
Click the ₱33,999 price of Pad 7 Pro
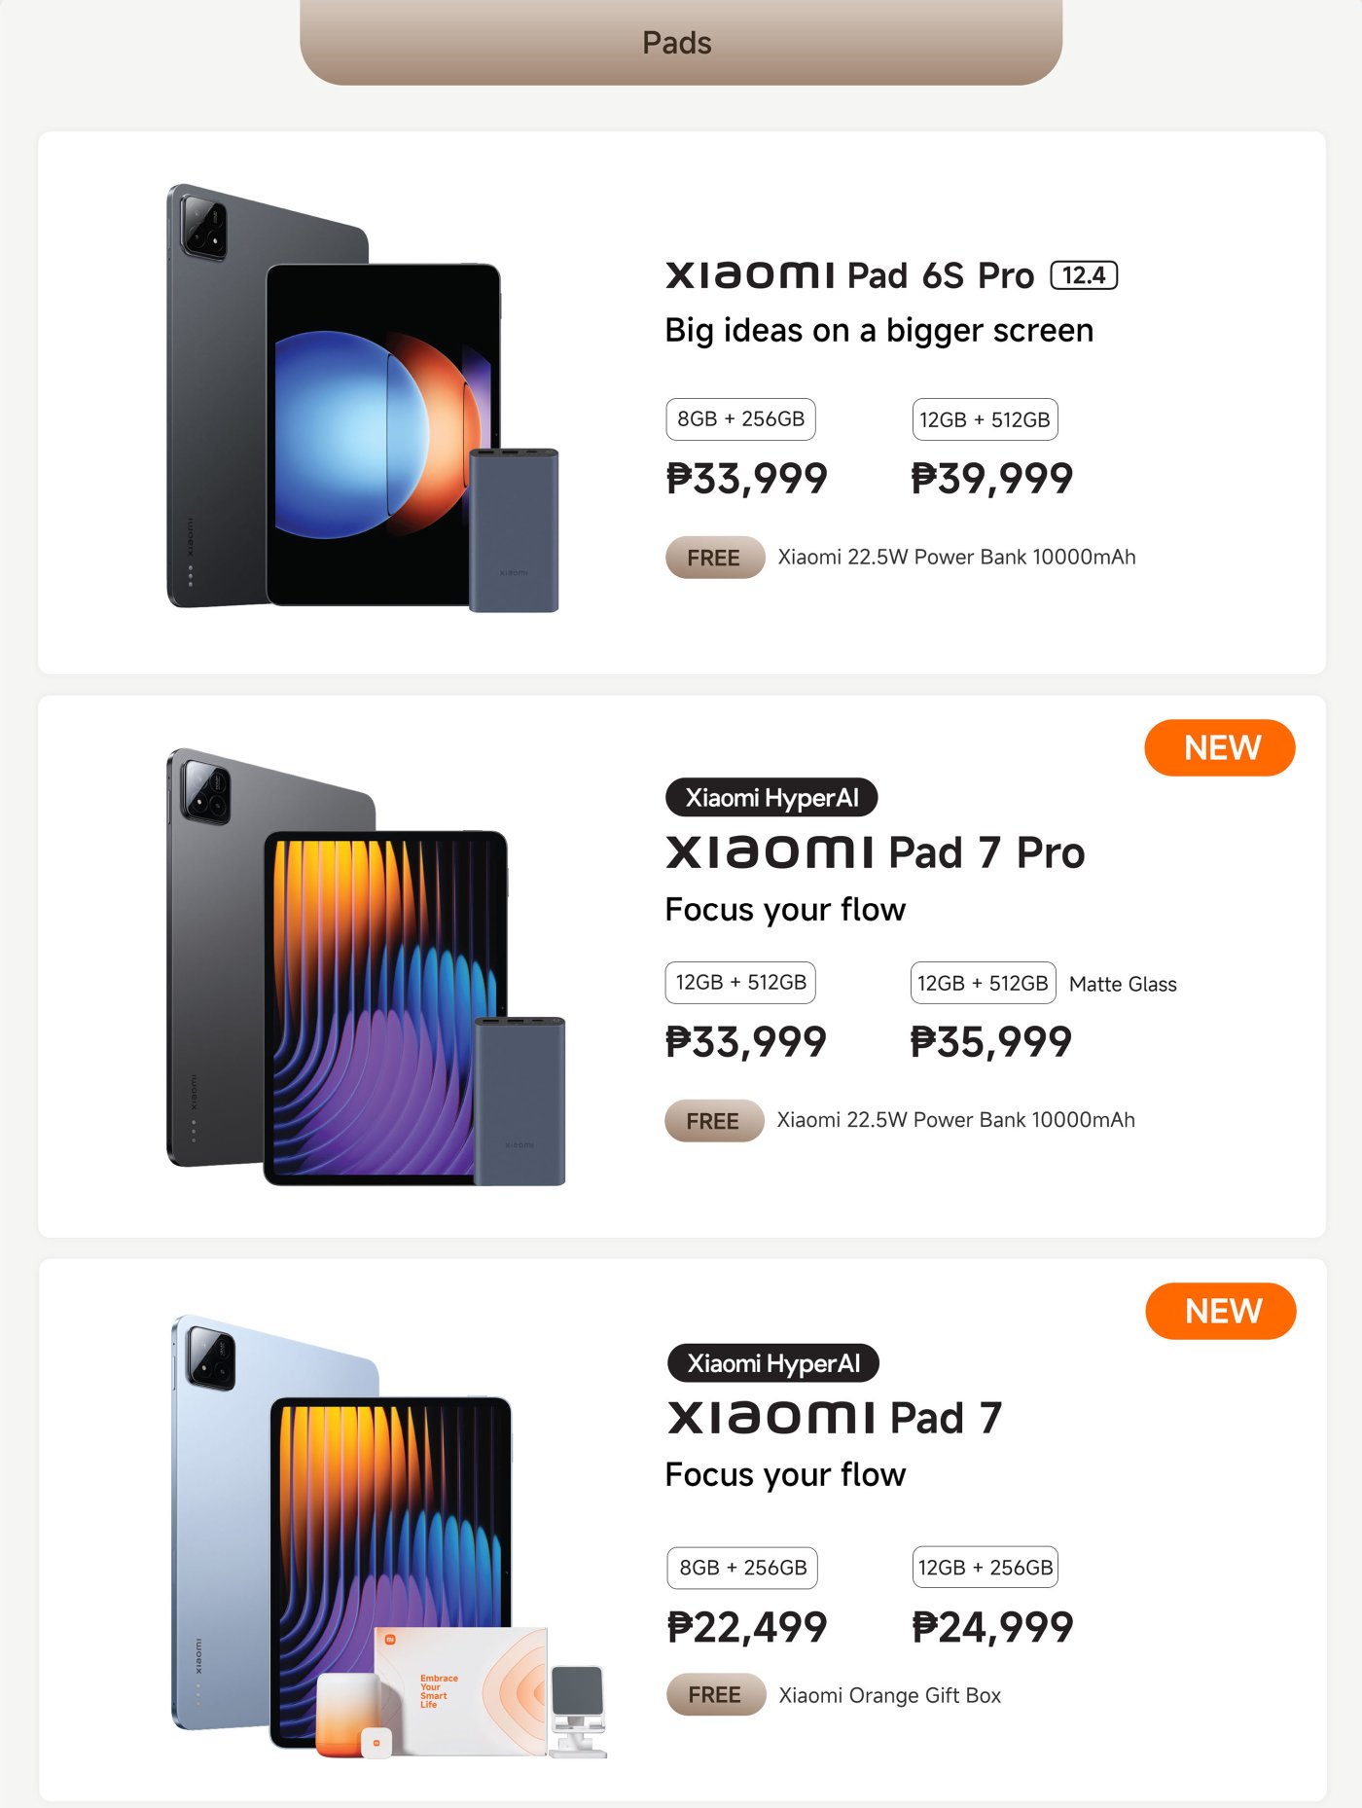coord(745,1042)
